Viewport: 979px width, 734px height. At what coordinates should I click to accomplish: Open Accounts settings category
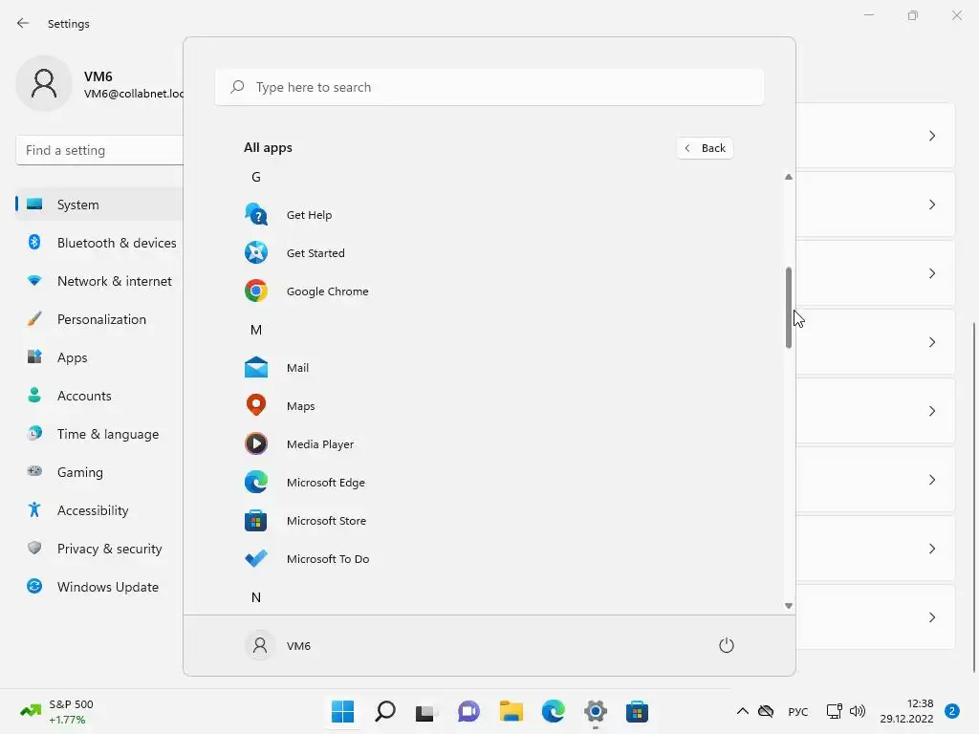point(99,396)
